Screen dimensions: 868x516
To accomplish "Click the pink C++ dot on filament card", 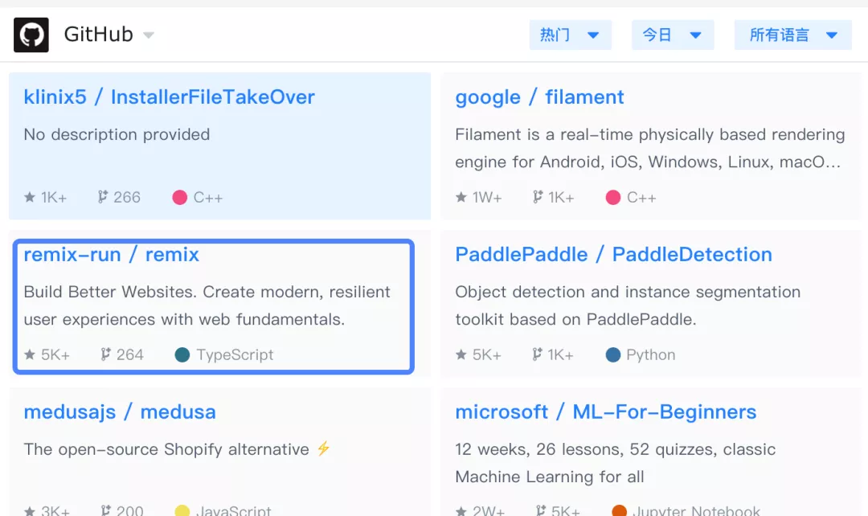I will click(612, 198).
